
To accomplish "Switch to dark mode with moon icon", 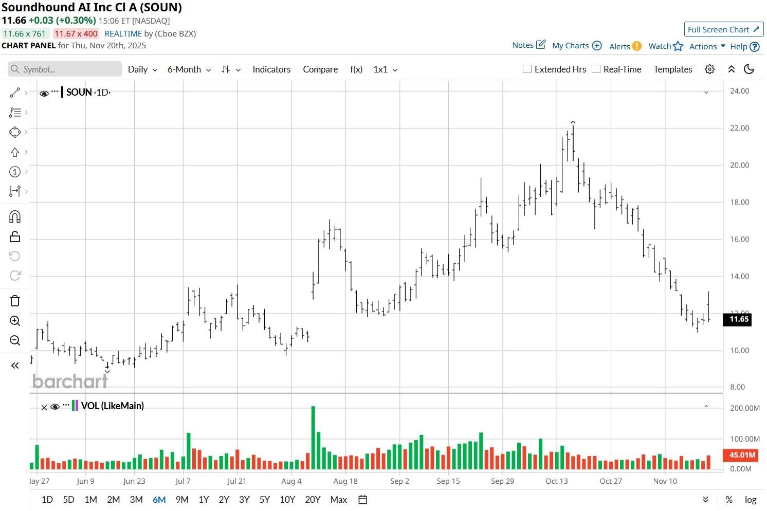I will point(750,69).
